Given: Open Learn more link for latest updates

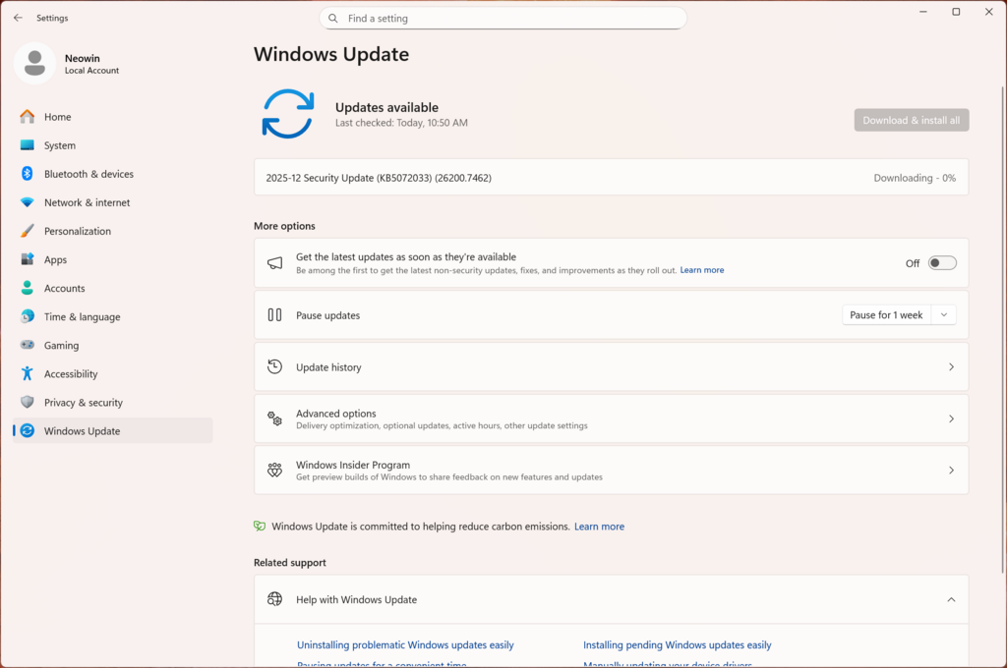Looking at the screenshot, I should 702,270.
